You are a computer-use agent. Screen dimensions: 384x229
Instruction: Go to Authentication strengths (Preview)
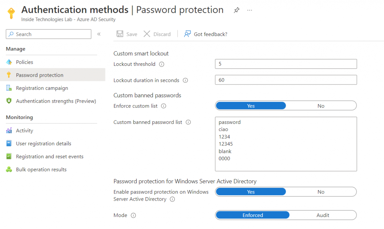coord(56,101)
